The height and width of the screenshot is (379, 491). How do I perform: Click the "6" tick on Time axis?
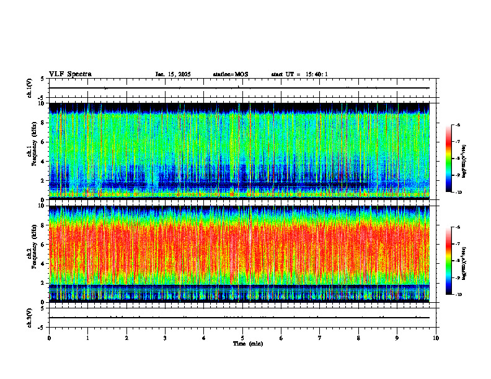tap(281, 338)
